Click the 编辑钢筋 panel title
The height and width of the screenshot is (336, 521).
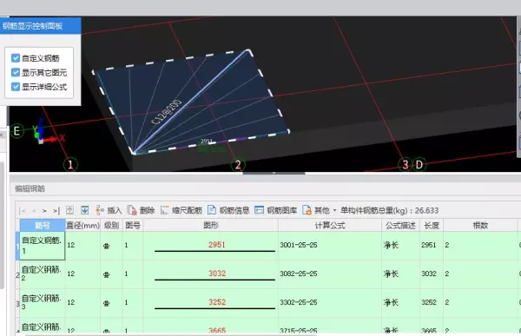[30, 188]
